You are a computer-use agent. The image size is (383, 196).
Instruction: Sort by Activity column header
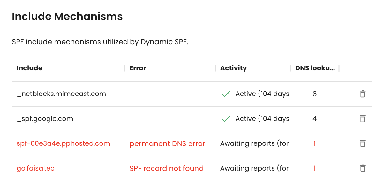(233, 68)
